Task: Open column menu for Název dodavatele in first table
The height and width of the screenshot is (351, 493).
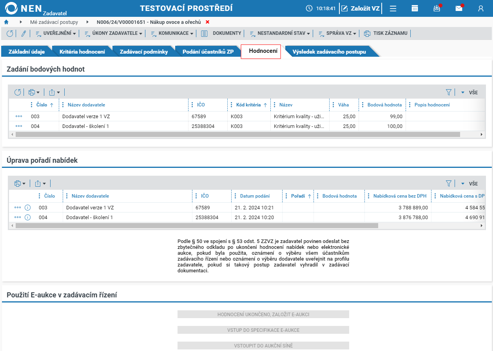Action: (x=63, y=105)
